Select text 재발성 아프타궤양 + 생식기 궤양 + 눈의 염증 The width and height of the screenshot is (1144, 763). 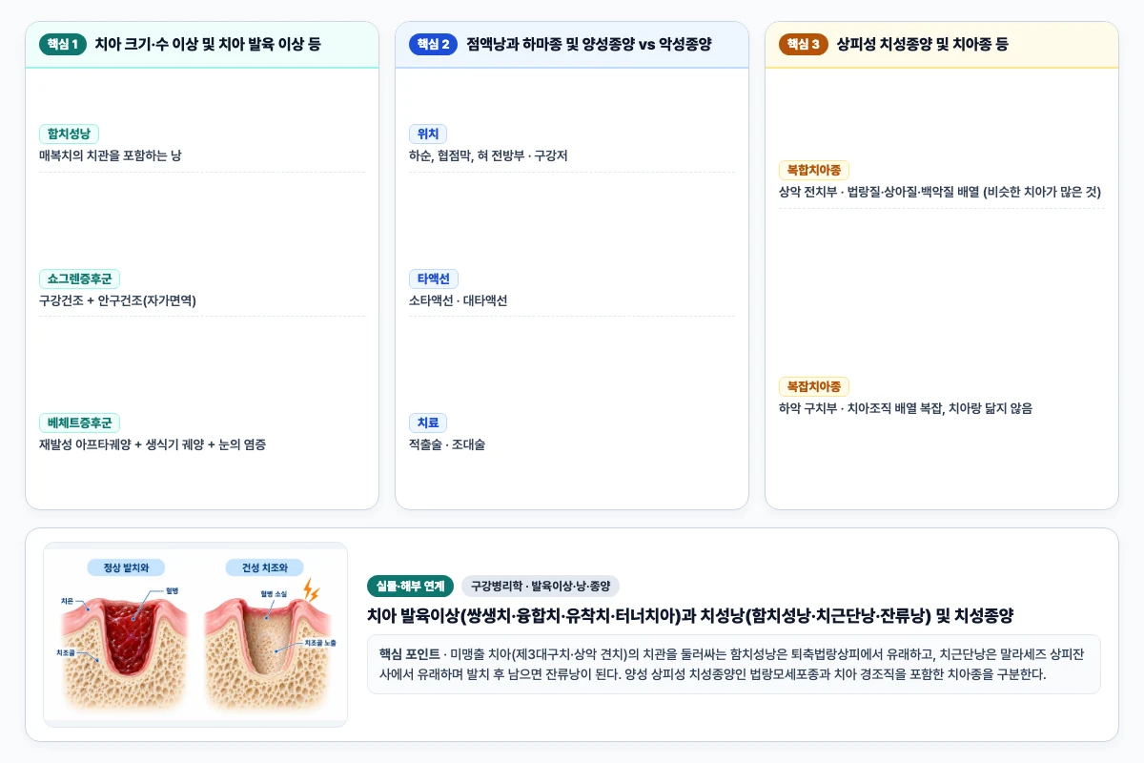153,444
